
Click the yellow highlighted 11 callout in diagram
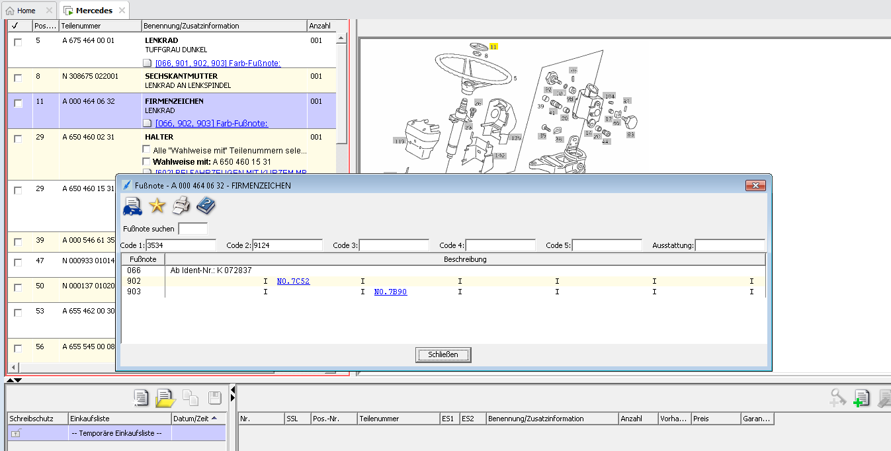(x=493, y=47)
